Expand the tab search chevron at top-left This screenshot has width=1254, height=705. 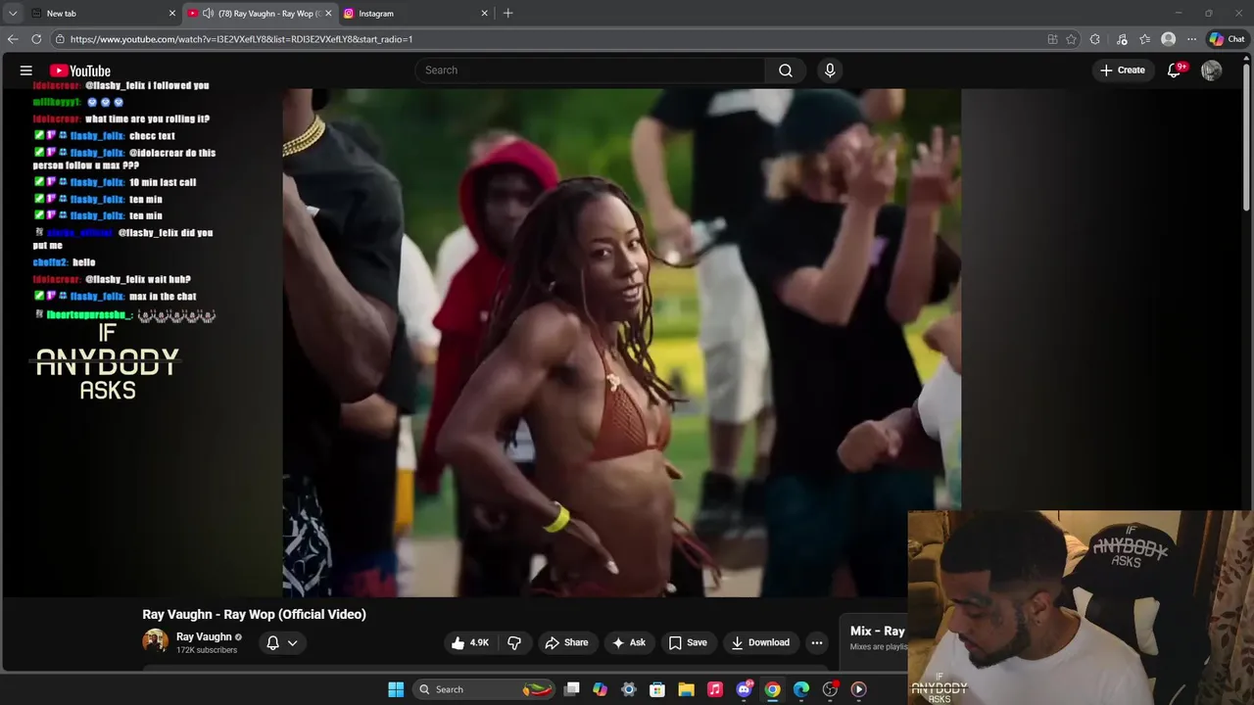[x=13, y=13]
